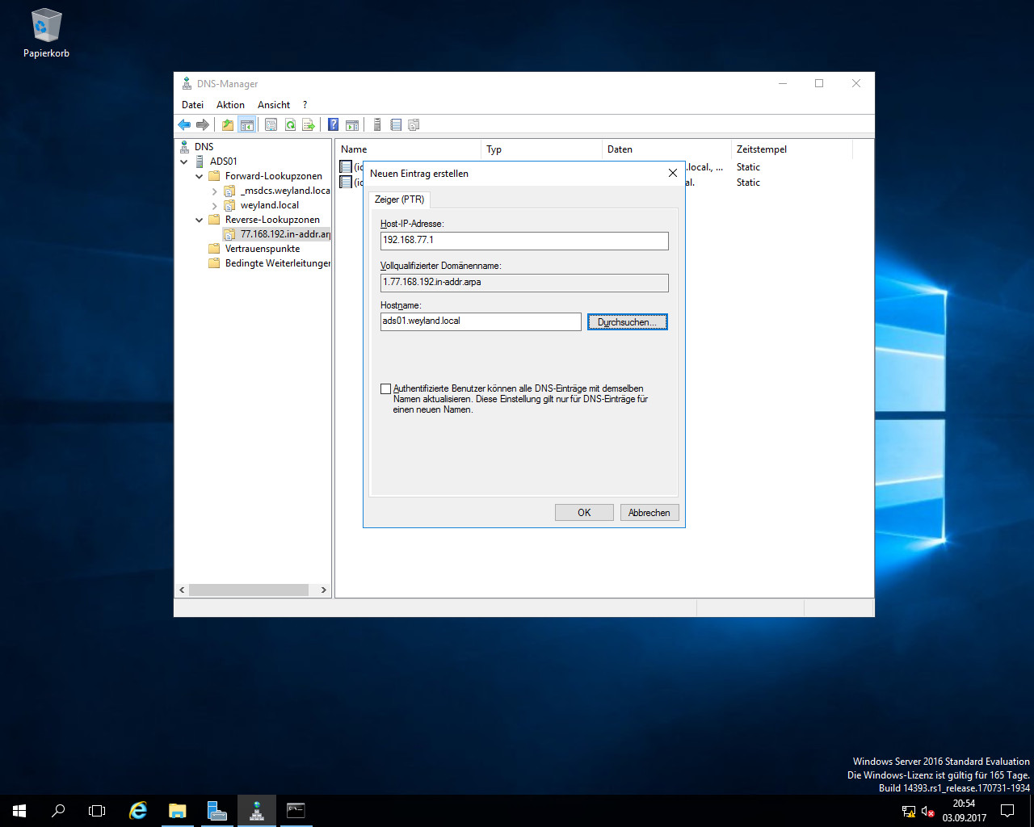Open the Ansicht menu
1034x827 pixels.
(x=274, y=105)
